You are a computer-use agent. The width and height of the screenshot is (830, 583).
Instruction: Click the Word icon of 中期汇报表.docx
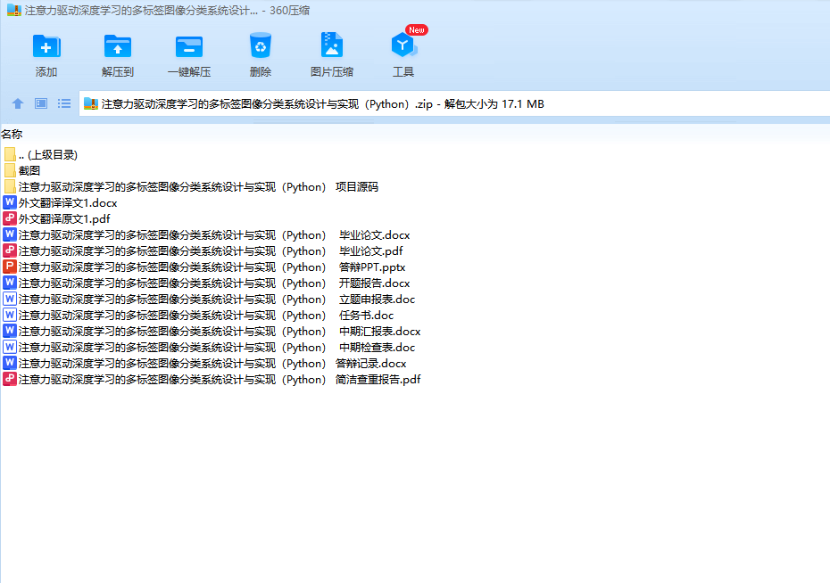[x=10, y=331]
